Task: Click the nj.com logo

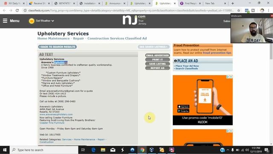Action: [134, 20]
